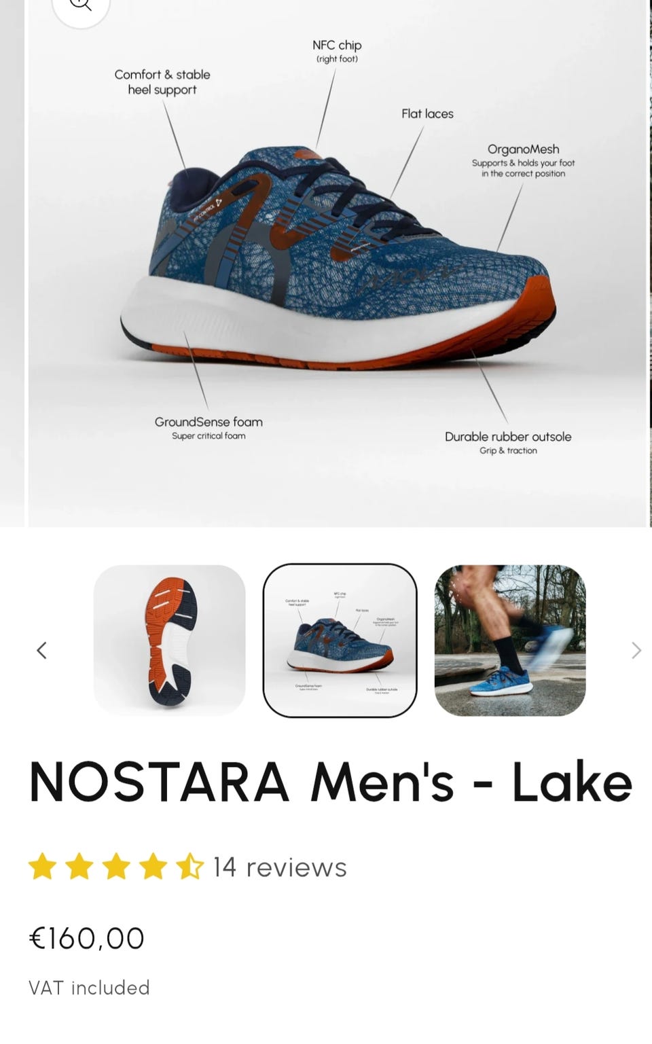Select the shoe sole thumbnail
Viewport: 652px width, 1044px height.
169,640
